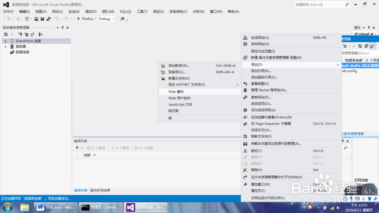
Task: Click the Undo toolbar icon
Action: click(57, 19)
